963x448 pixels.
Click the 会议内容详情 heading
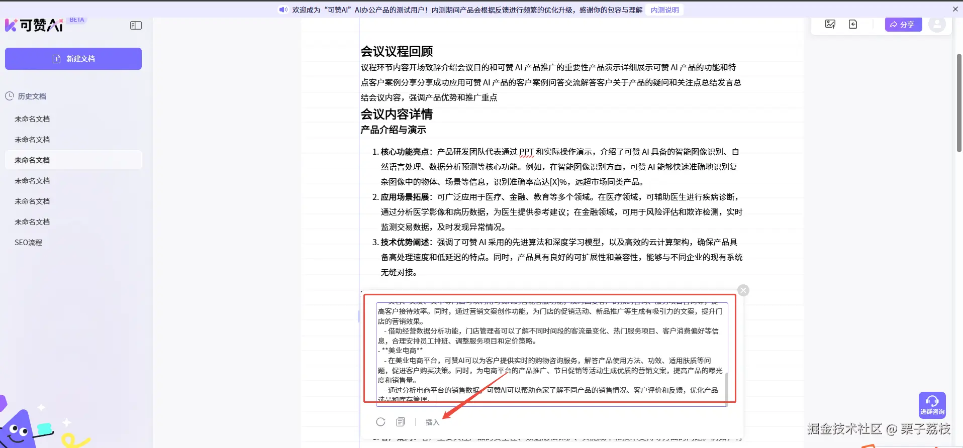[x=397, y=114]
